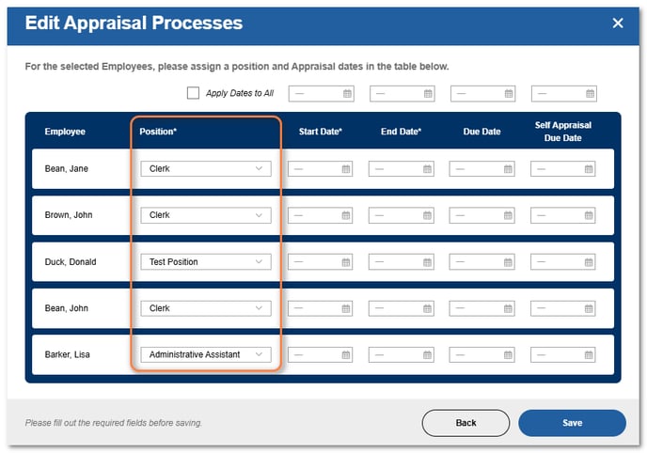Open calendar for Bean, Jane Start Date
This screenshot has width=647, height=453.
click(346, 169)
